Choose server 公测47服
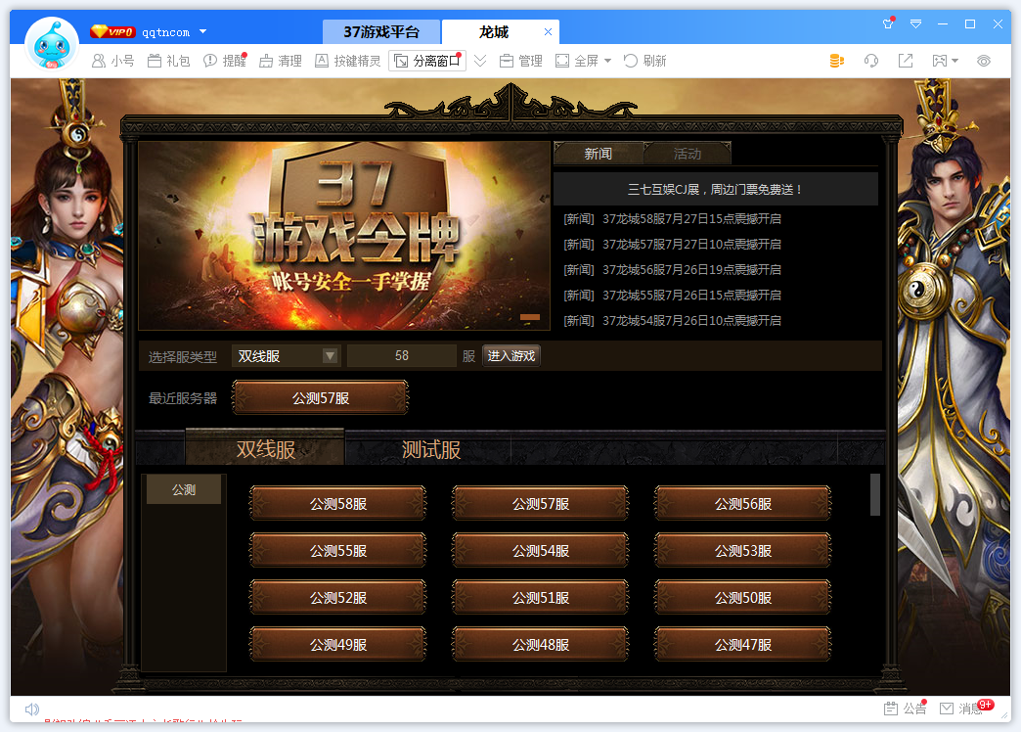The image size is (1021, 732). pyautogui.click(x=743, y=644)
